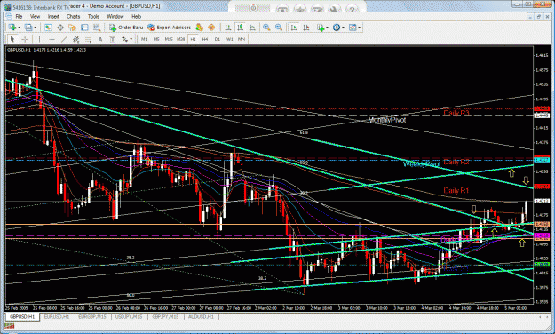555x334 pixels.
Task: Open the Help menu
Action: click(136, 16)
